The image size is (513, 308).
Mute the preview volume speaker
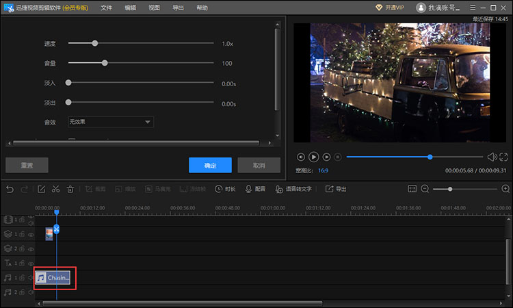coord(492,157)
